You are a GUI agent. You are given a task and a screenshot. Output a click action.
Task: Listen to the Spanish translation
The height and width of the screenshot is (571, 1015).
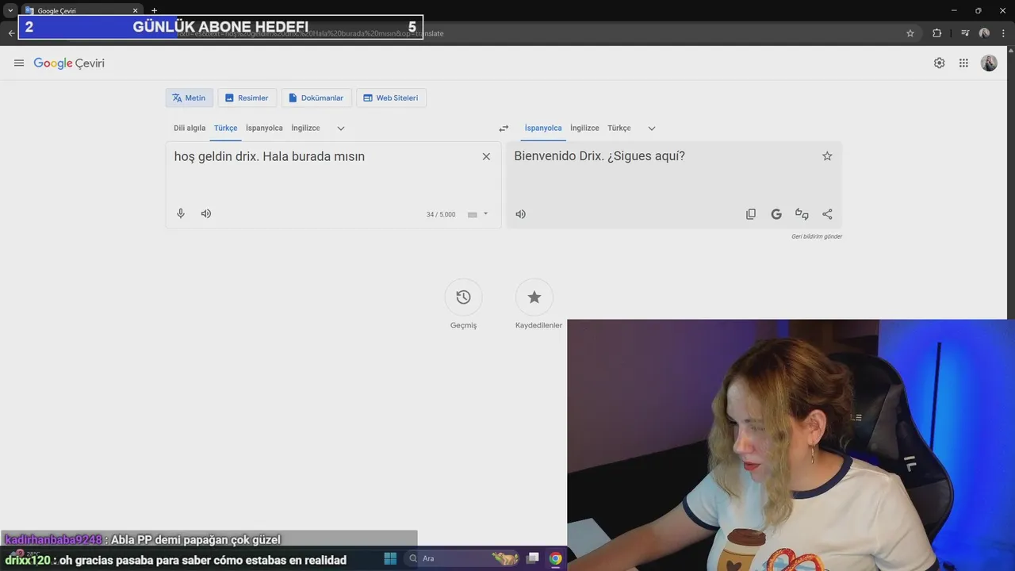coord(521,214)
